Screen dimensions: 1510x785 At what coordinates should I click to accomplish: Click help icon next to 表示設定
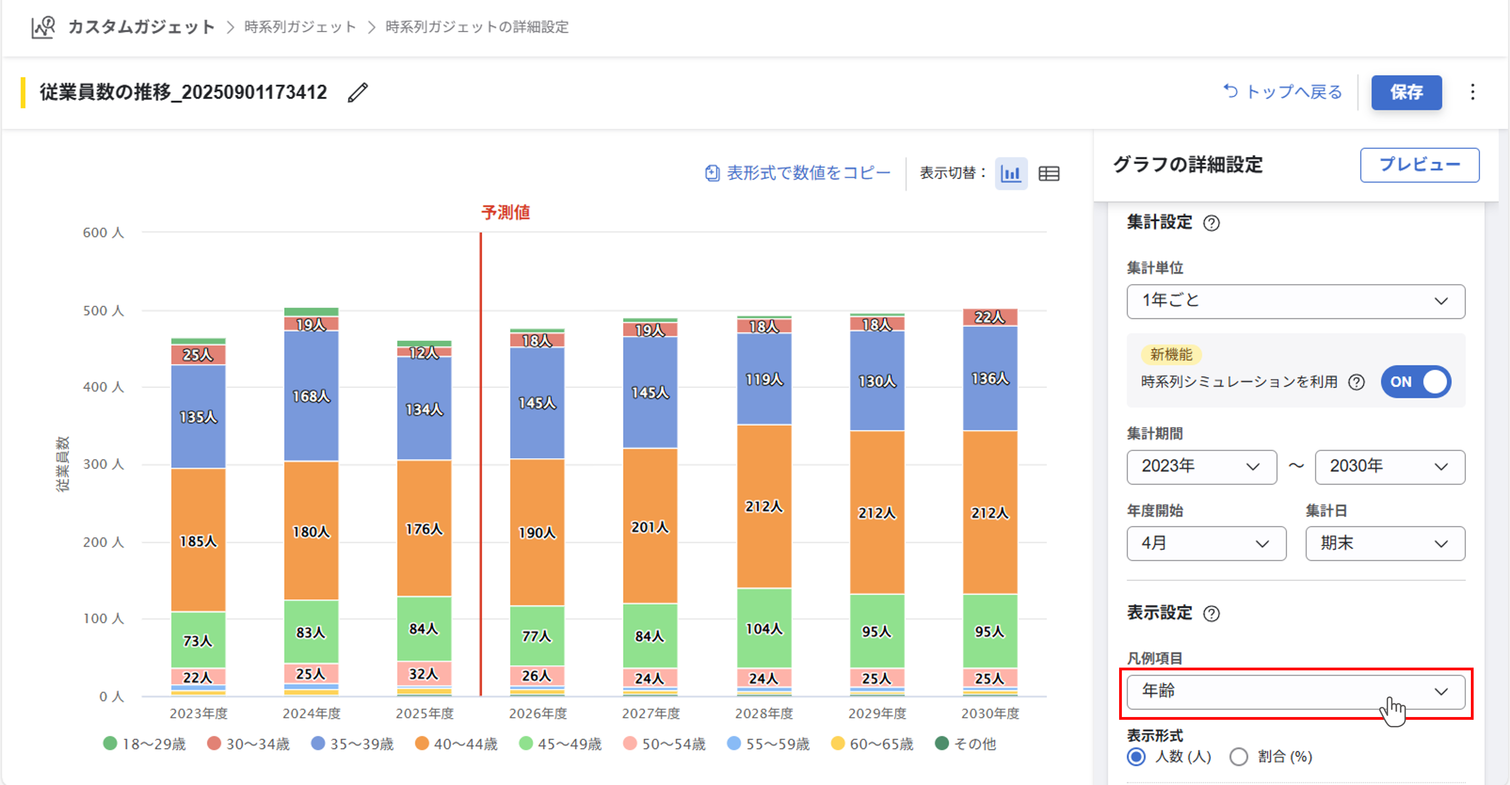tap(1211, 614)
